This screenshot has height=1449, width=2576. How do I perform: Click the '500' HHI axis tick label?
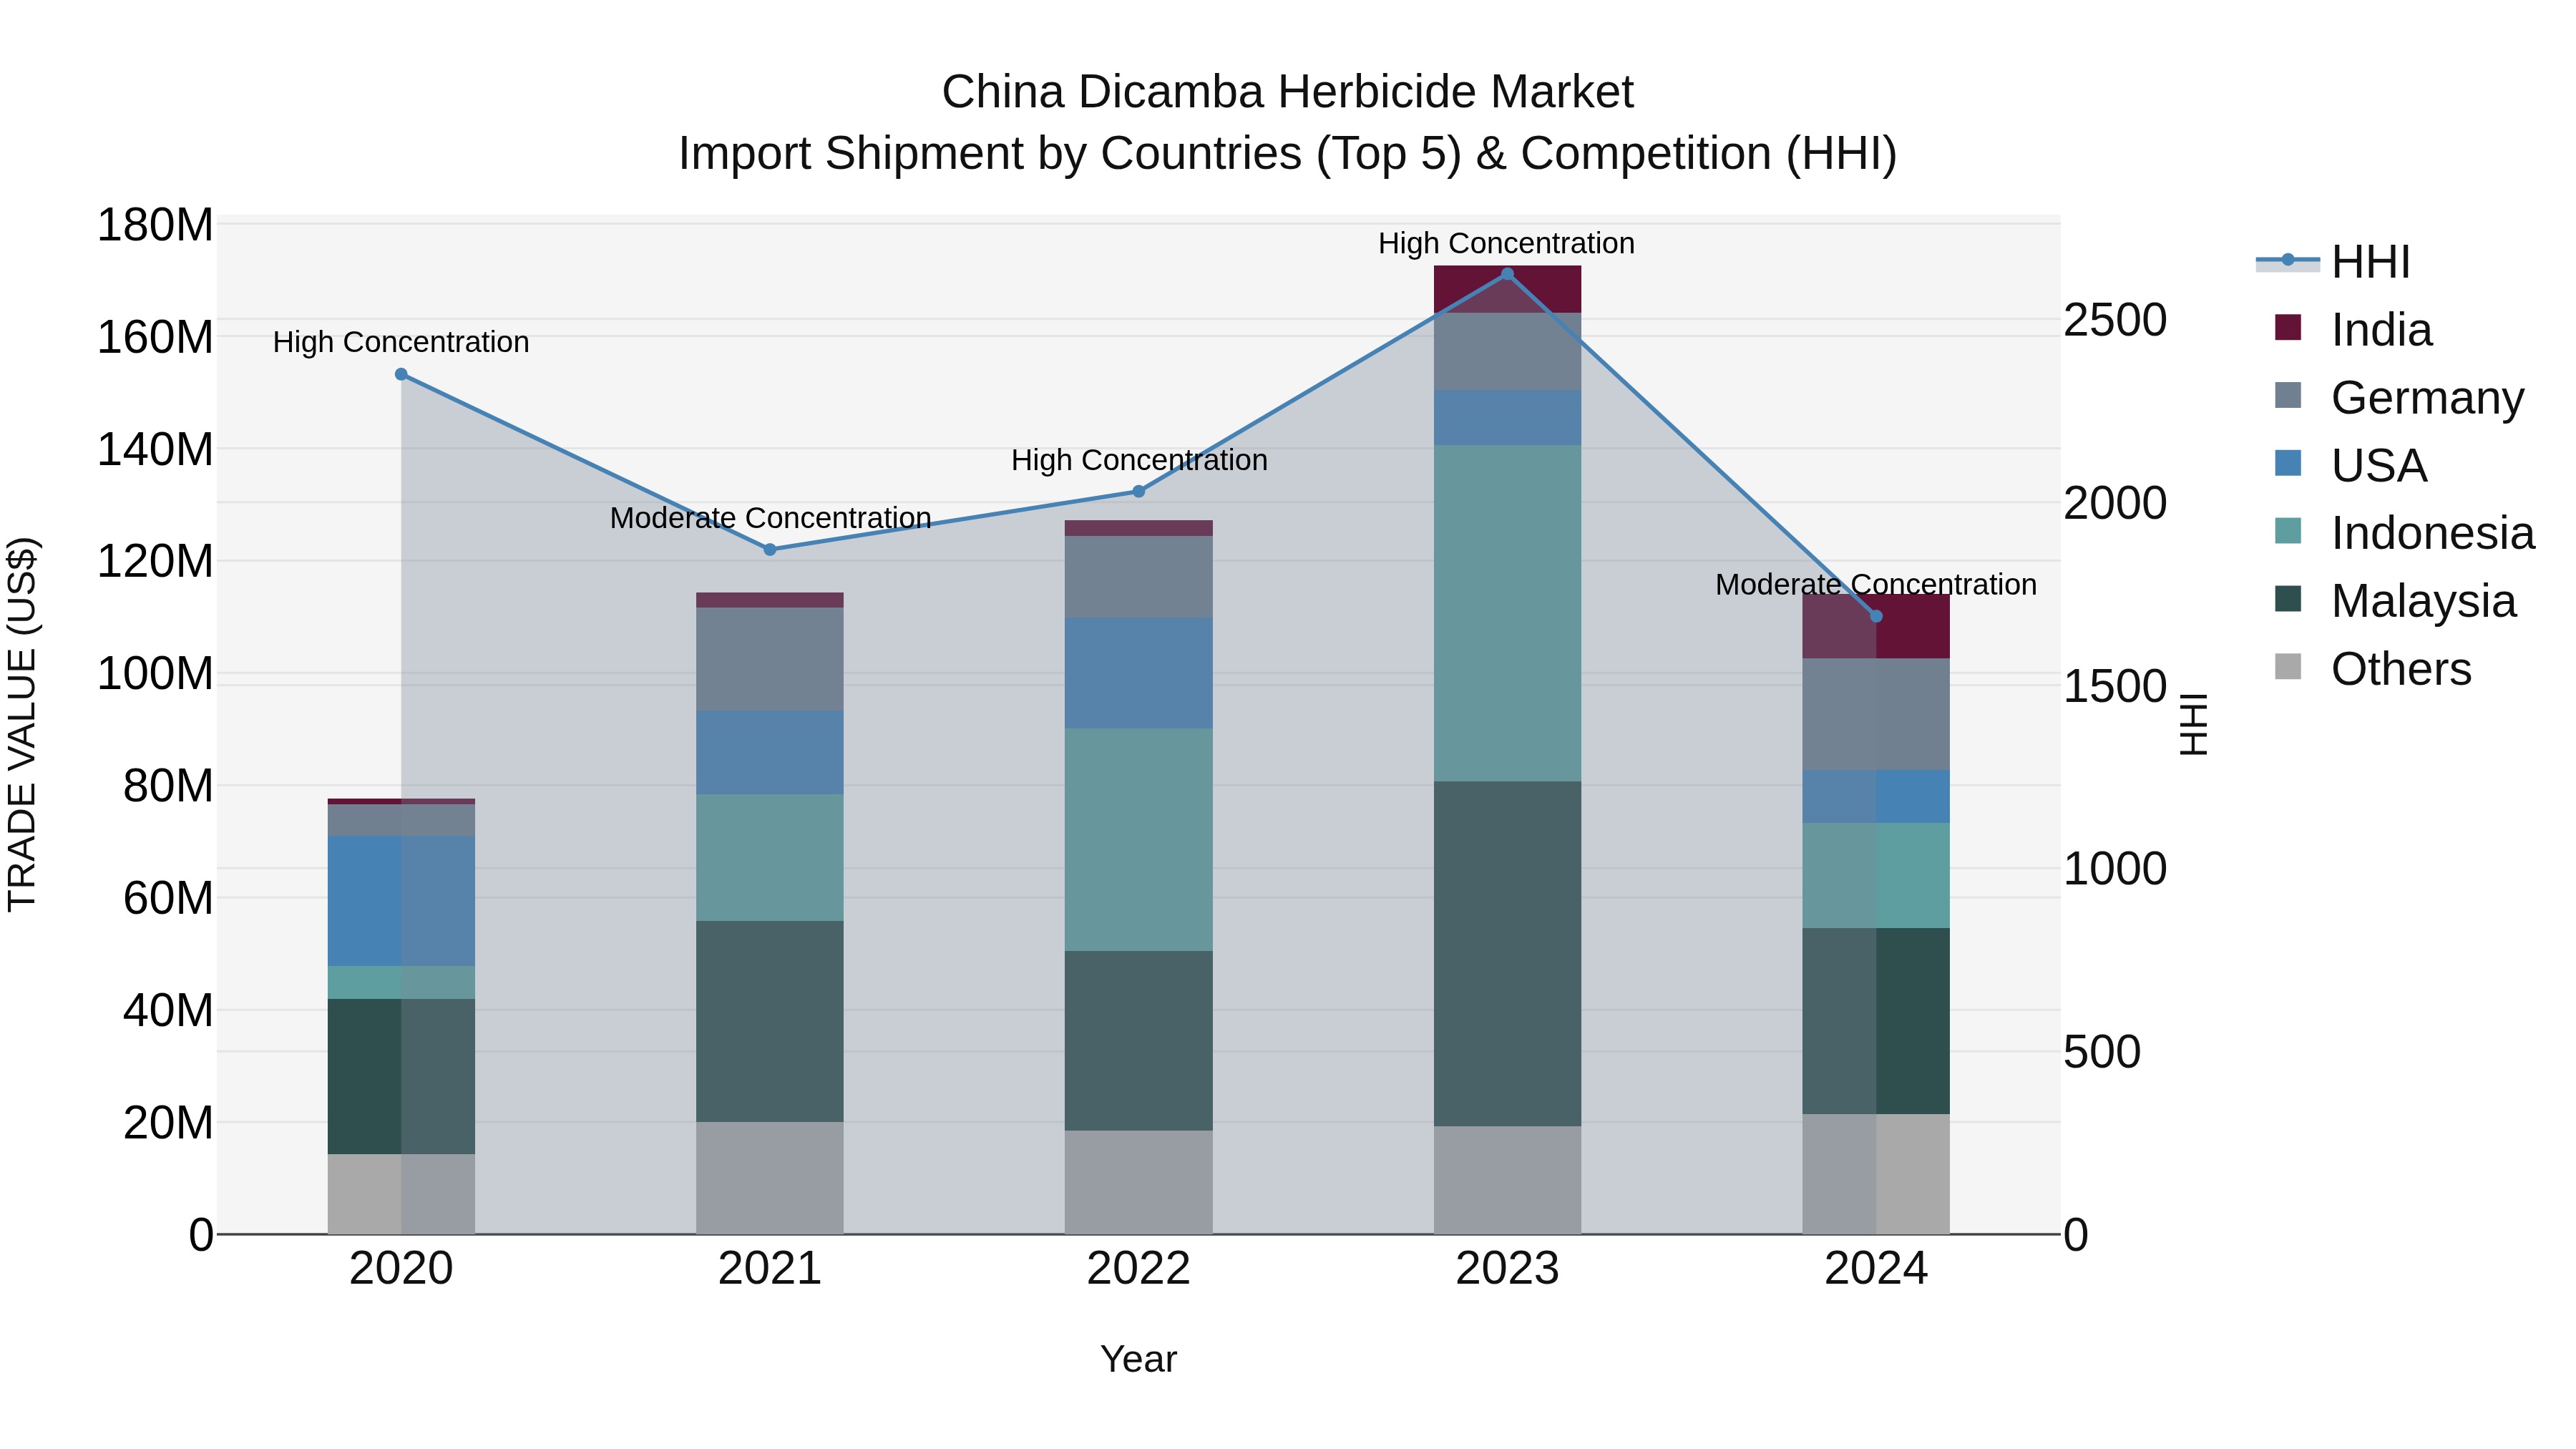click(x=2103, y=1052)
